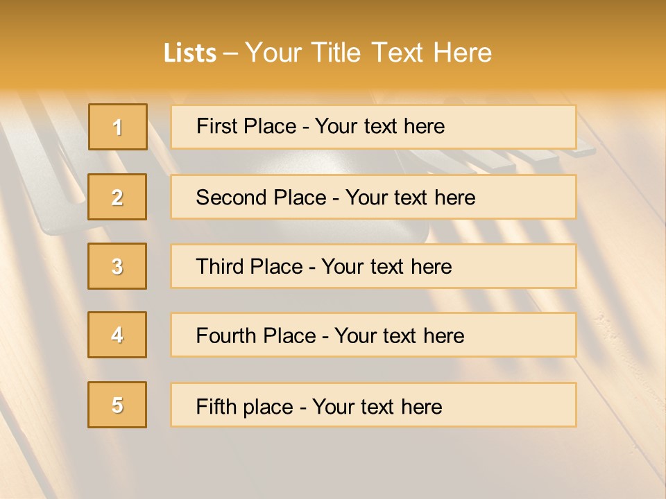The width and height of the screenshot is (666, 499).
Task: Click the bold word 'Lists' in title
Action: point(189,53)
